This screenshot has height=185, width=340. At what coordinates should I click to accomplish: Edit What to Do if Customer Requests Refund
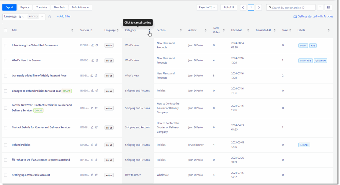(x=92, y=160)
